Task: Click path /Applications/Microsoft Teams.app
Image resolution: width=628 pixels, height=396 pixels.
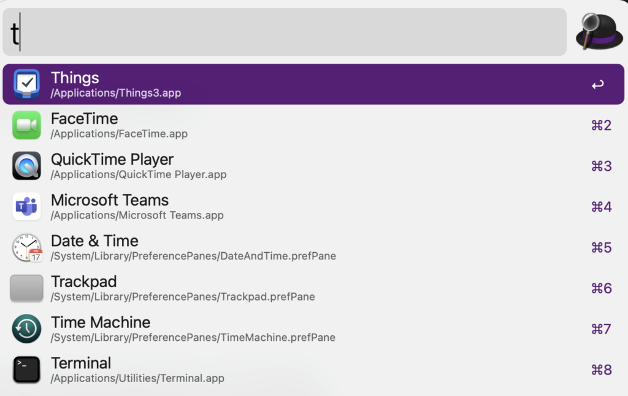Action: click(x=137, y=215)
